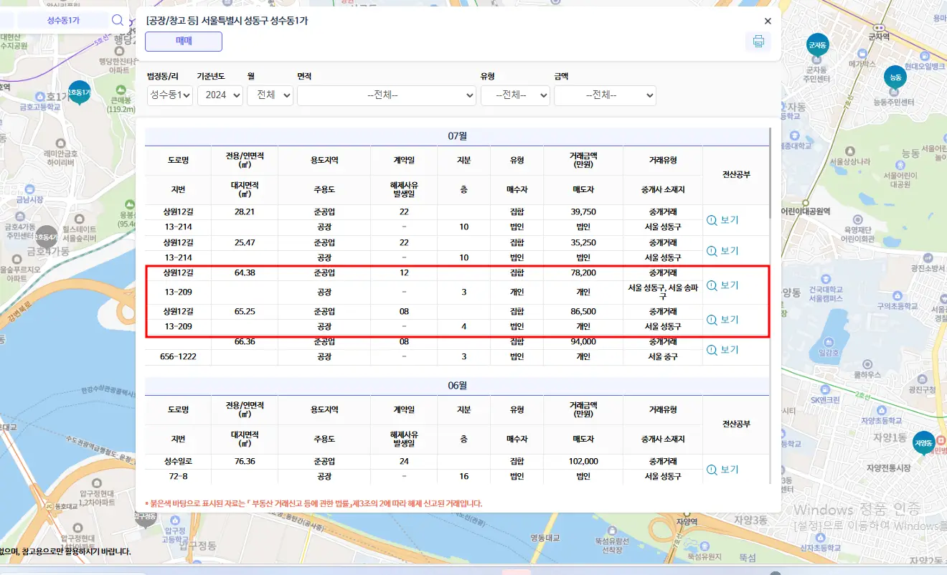Viewport: 947px width, 575px height.
Task: Click the 성수일로 road name cell
Action: click(x=178, y=461)
